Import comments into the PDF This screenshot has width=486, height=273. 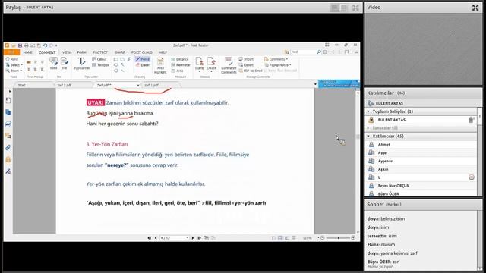tap(246, 59)
